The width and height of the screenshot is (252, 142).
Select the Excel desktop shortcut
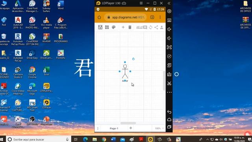pyautogui.click(x=46, y=71)
